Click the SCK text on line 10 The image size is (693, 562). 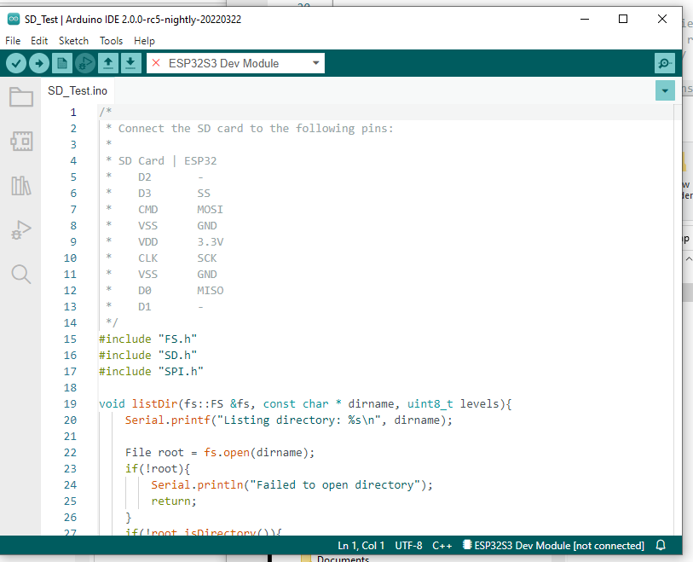[207, 258]
